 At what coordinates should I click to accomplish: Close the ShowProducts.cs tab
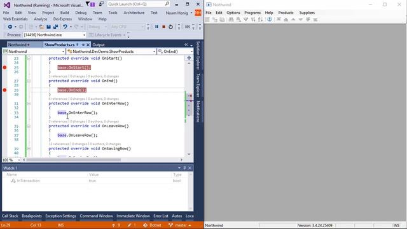[x=88, y=45]
